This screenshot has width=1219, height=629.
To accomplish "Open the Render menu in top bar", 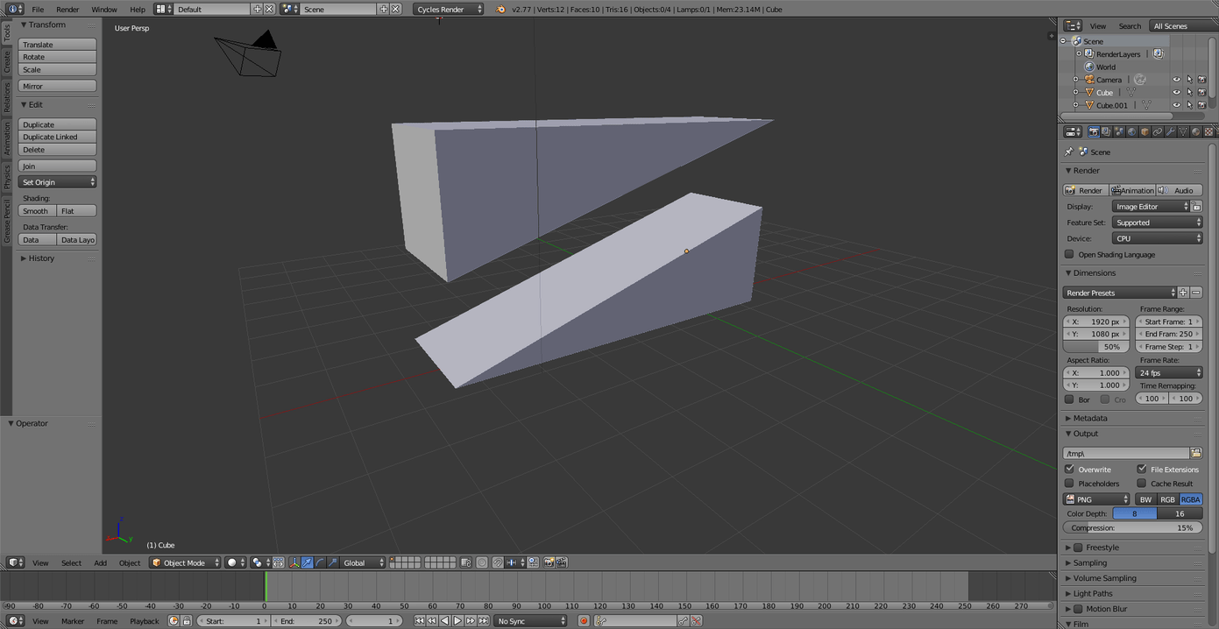I will [x=67, y=10].
